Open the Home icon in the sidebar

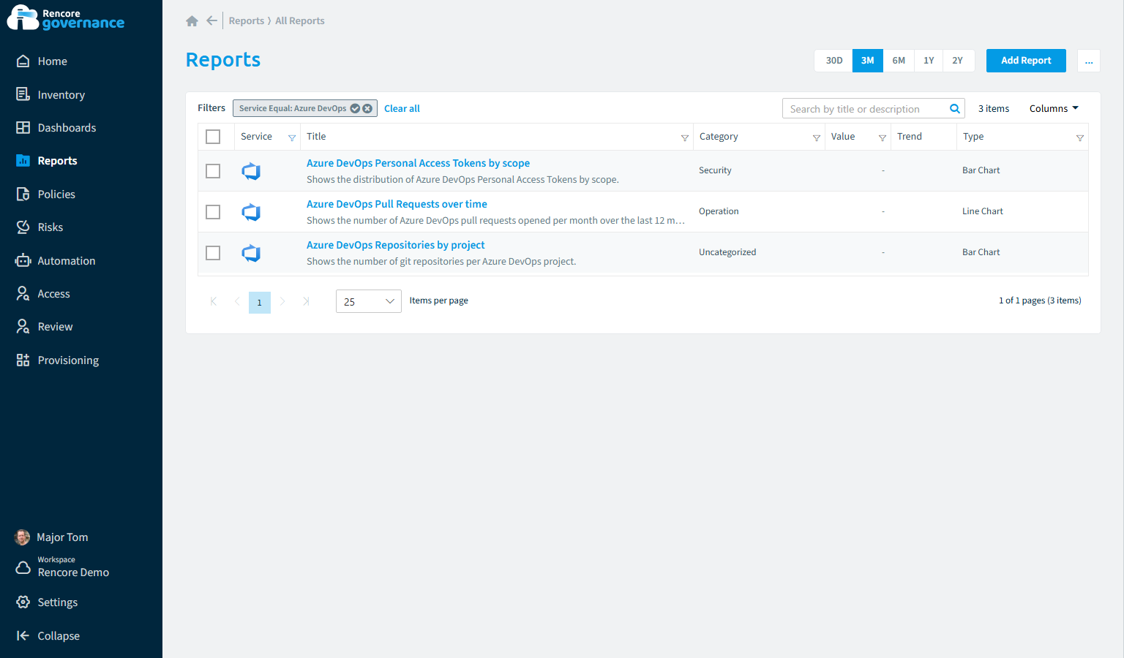coord(23,61)
